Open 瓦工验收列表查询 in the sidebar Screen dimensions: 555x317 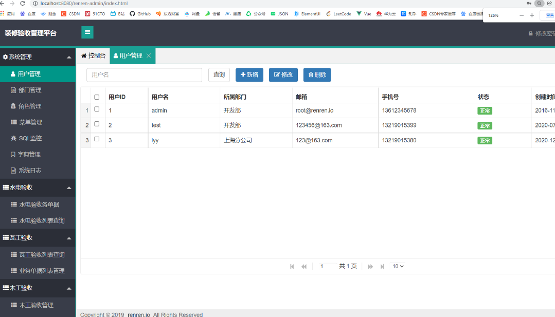(x=38, y=255)
